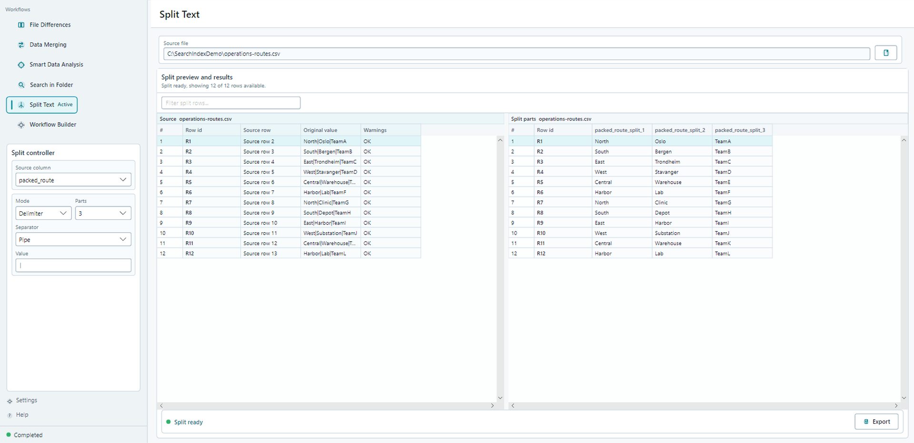
Task: Click the File Differences icon in sidebar
Action: (x=21, y=25)
